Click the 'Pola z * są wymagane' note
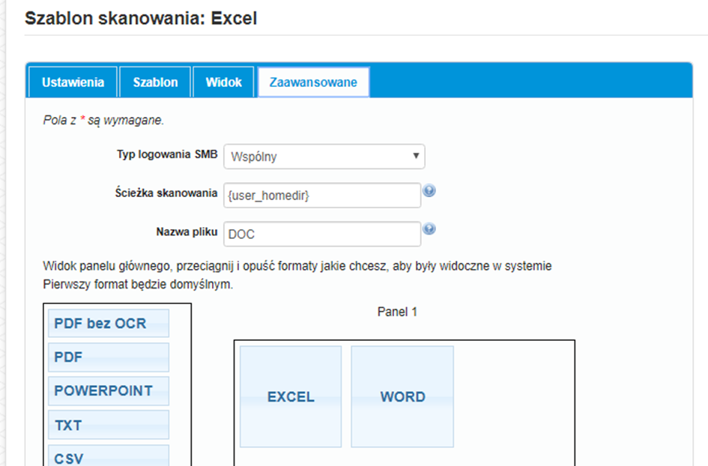This screenshot has width=708, height=466. tap(103, 120)
